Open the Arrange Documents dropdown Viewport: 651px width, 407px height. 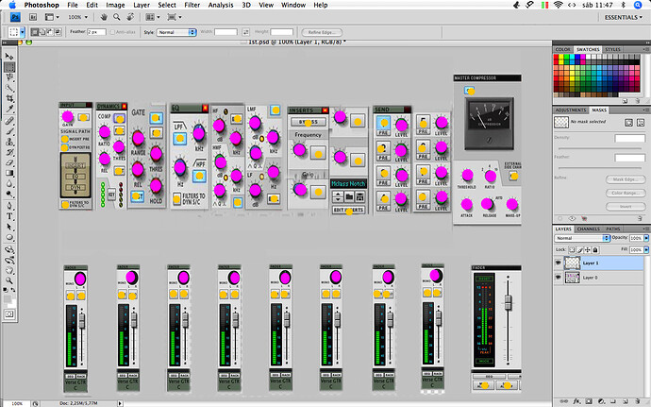pyautogui.click(x=153, y=17)
